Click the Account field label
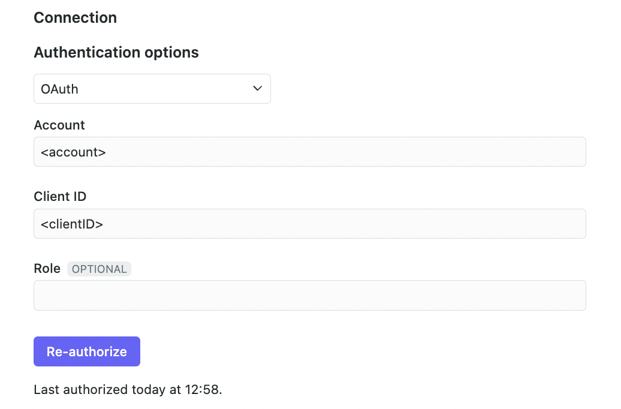The width and height of the screenshot is (621, 409). pos(59,125)
